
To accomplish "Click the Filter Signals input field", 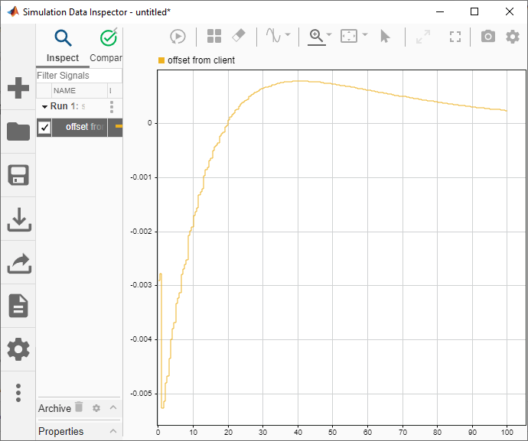I will (78, 76).
